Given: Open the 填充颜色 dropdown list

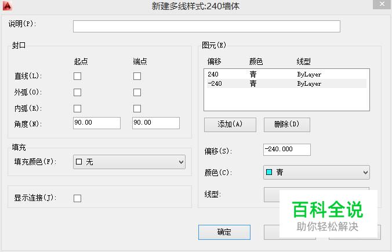Looking at the screenshot, I should coord(129,162).
